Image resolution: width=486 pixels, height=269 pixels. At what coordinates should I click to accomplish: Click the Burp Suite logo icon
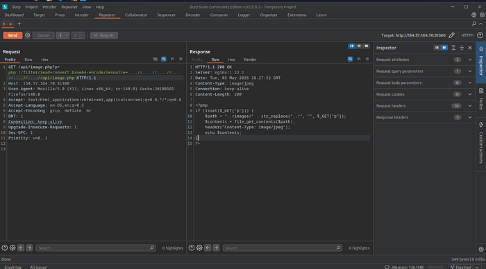point(5,7)
